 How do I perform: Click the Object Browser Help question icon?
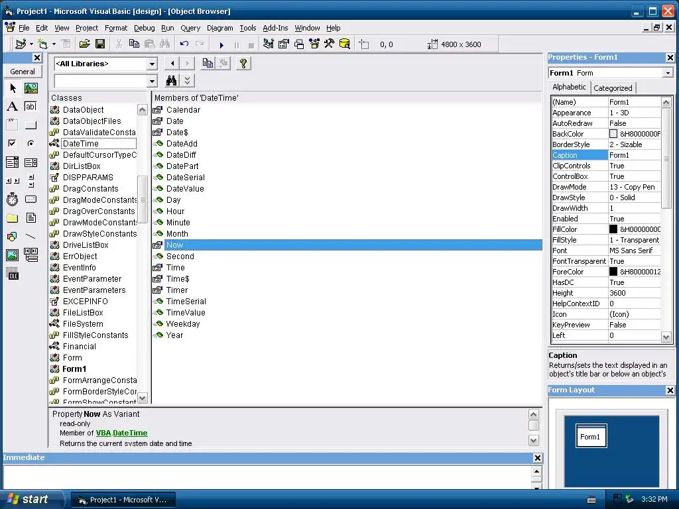(x=243, y=63)
